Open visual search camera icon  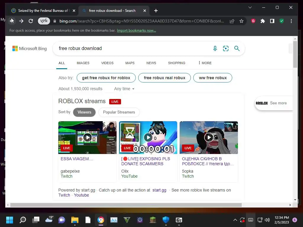coord(226,48)
